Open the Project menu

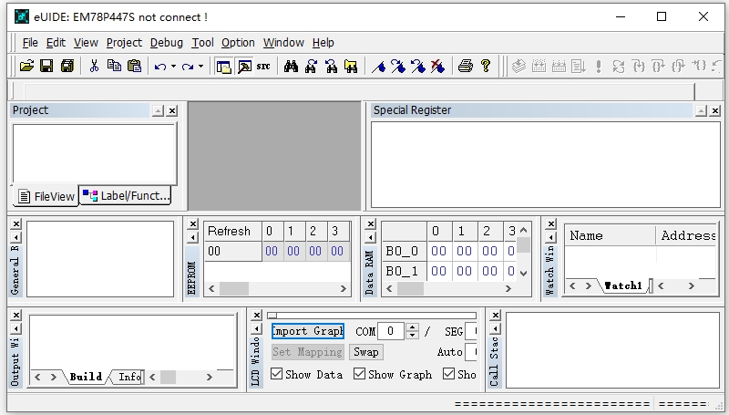coord(124,43)
